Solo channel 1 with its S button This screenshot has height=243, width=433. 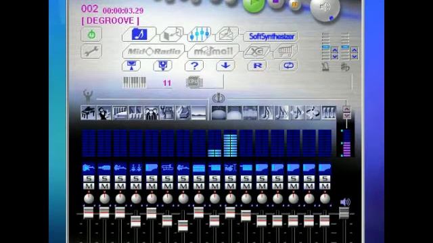[x=89, y=178]
